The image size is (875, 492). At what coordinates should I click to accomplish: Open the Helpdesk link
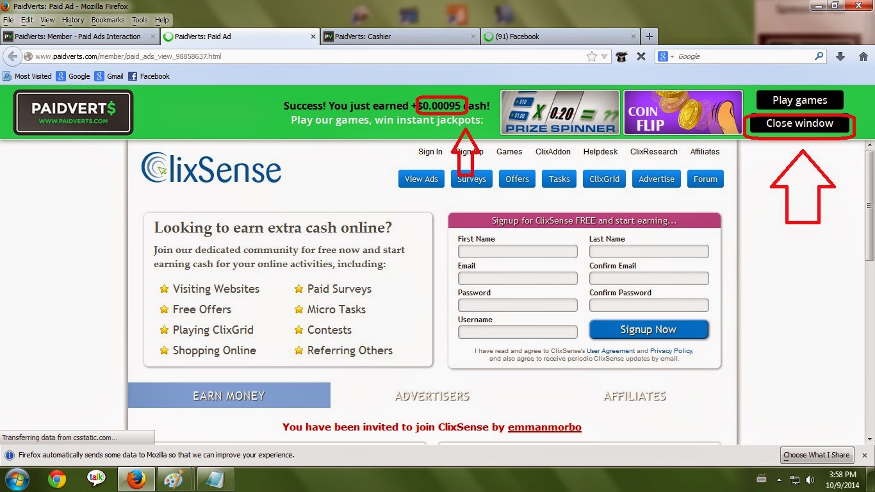pyautogui.click(x=601, y=152)
